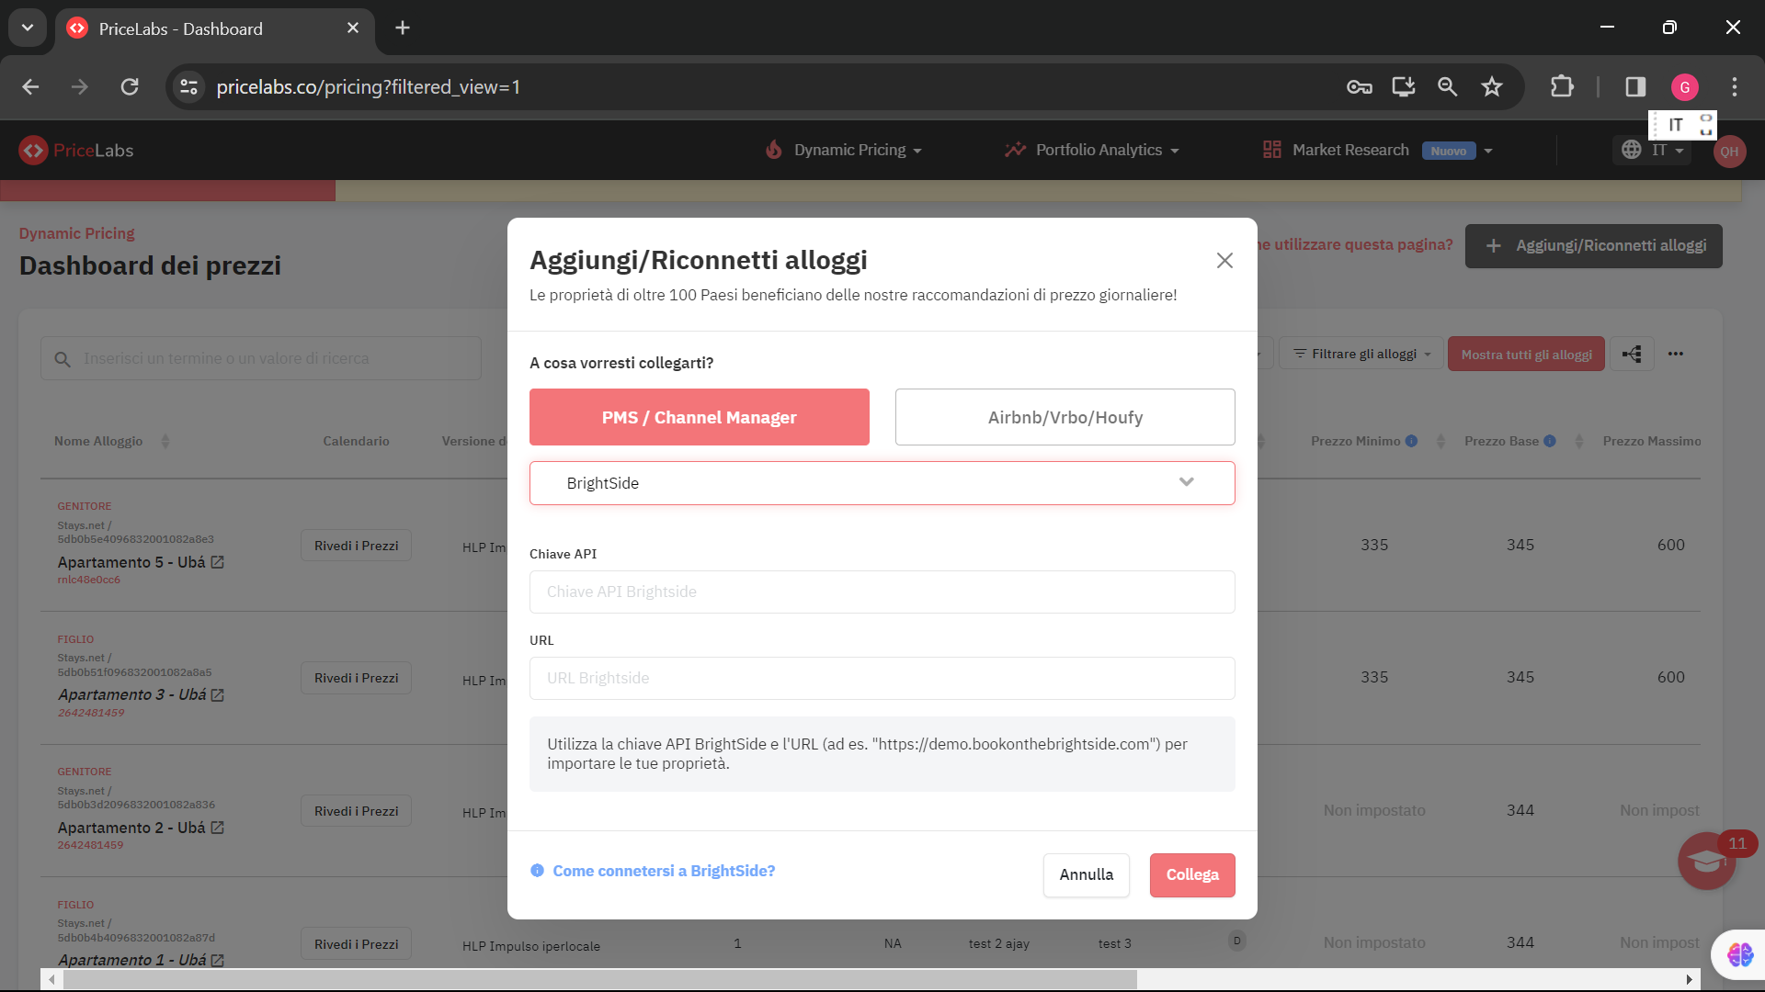This screenshot has width=1765, height=992.
Task: Reload the page
Action: (130, 86)
